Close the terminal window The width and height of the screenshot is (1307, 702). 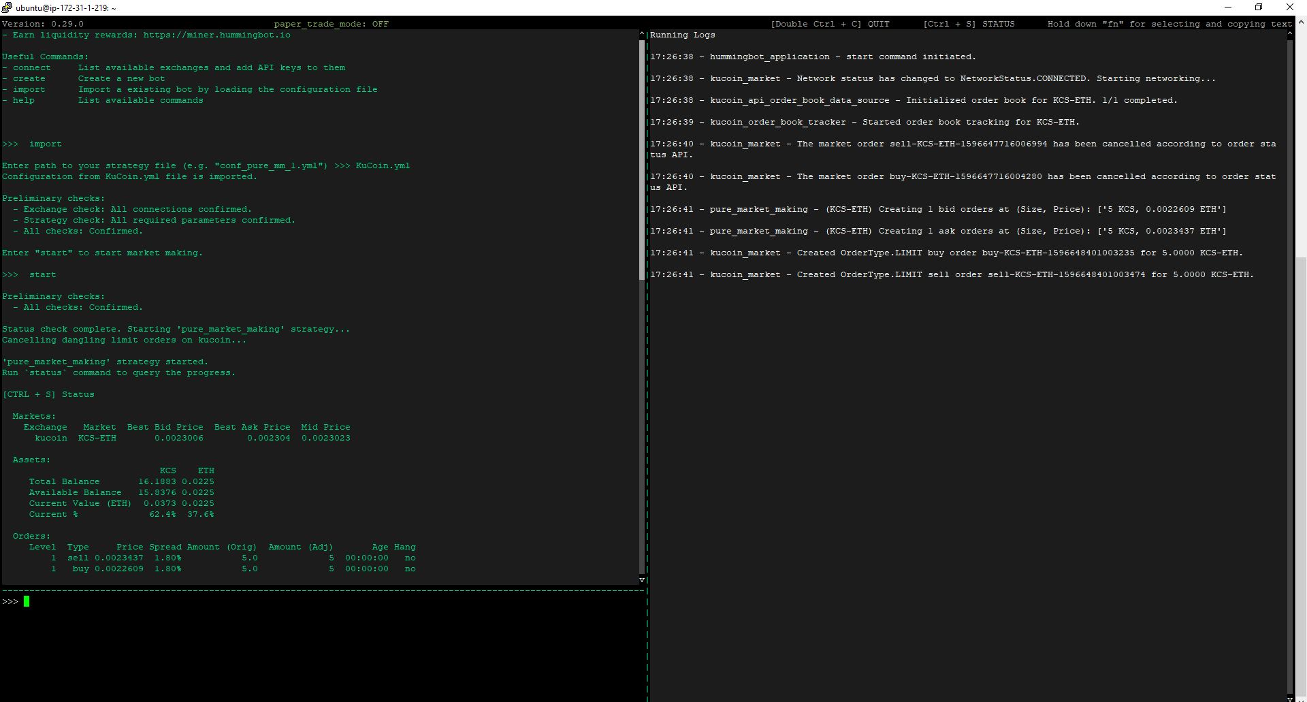1289,7
